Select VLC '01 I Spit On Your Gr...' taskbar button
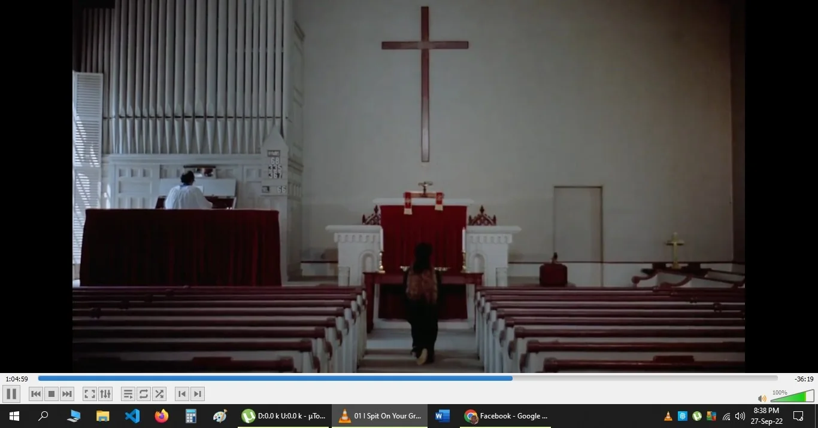The height and width of the screenshot is (428, 818). (x=380, y=416)
